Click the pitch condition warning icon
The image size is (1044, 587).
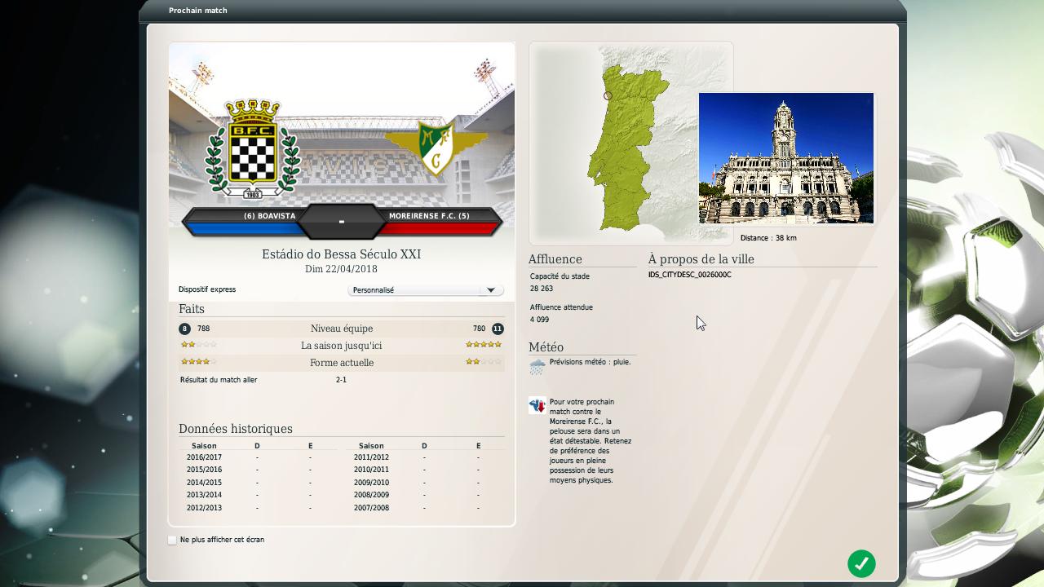537,405
